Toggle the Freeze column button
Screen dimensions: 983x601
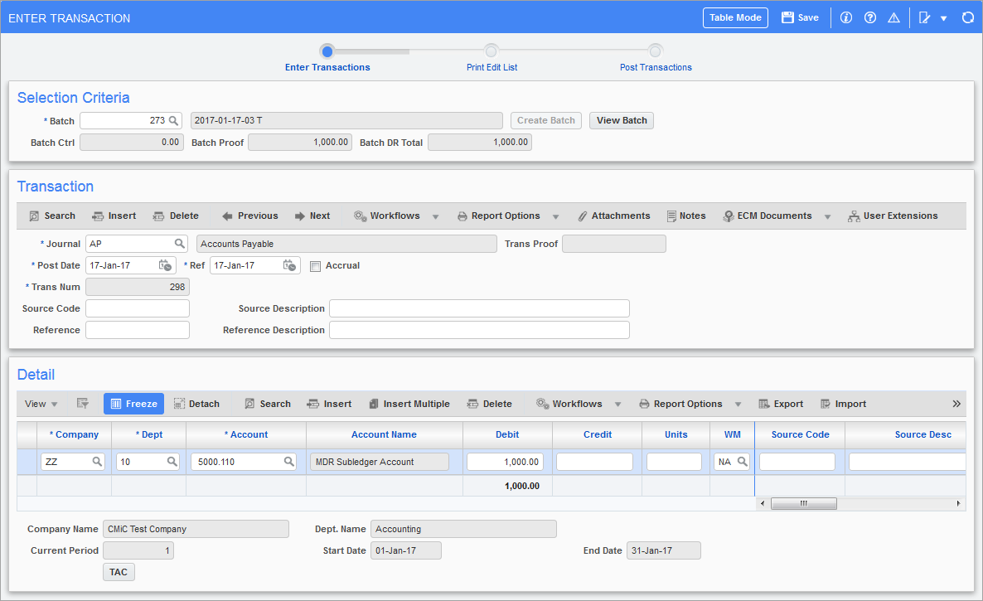point(133,404)
